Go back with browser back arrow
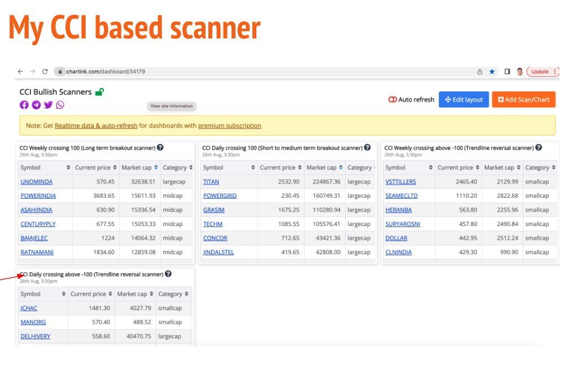Viewport: 581px width, 370px height. 20,72
